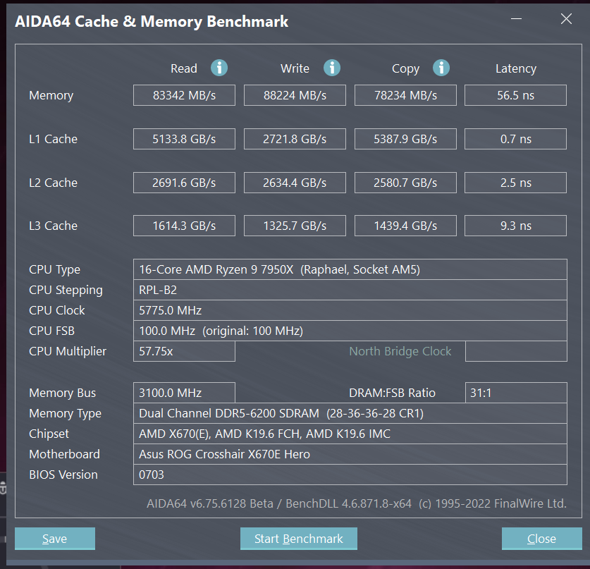Viewport: 590px width, 569px height.
Task: Click the Motherboard field Asus ROG Crosshair
Action: [350, 454]
